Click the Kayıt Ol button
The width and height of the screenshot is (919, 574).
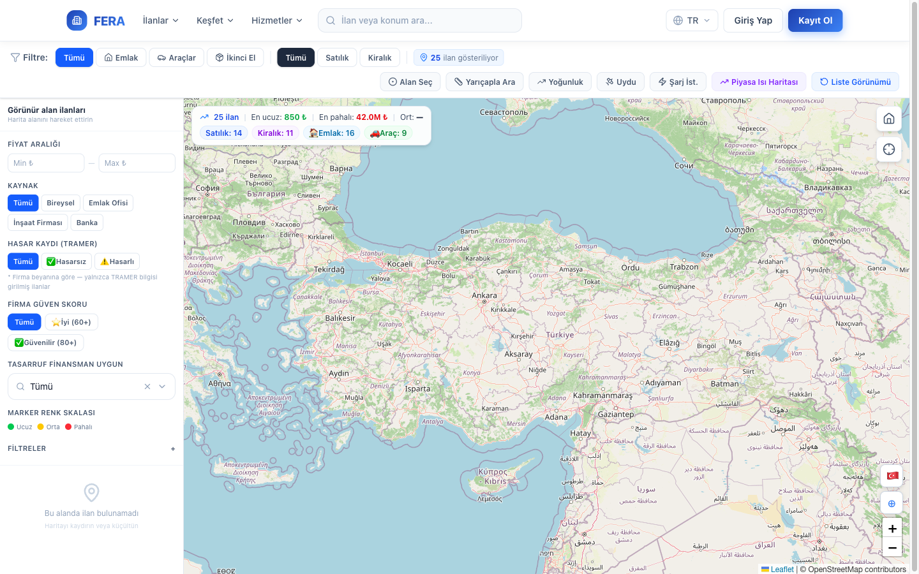815,20
